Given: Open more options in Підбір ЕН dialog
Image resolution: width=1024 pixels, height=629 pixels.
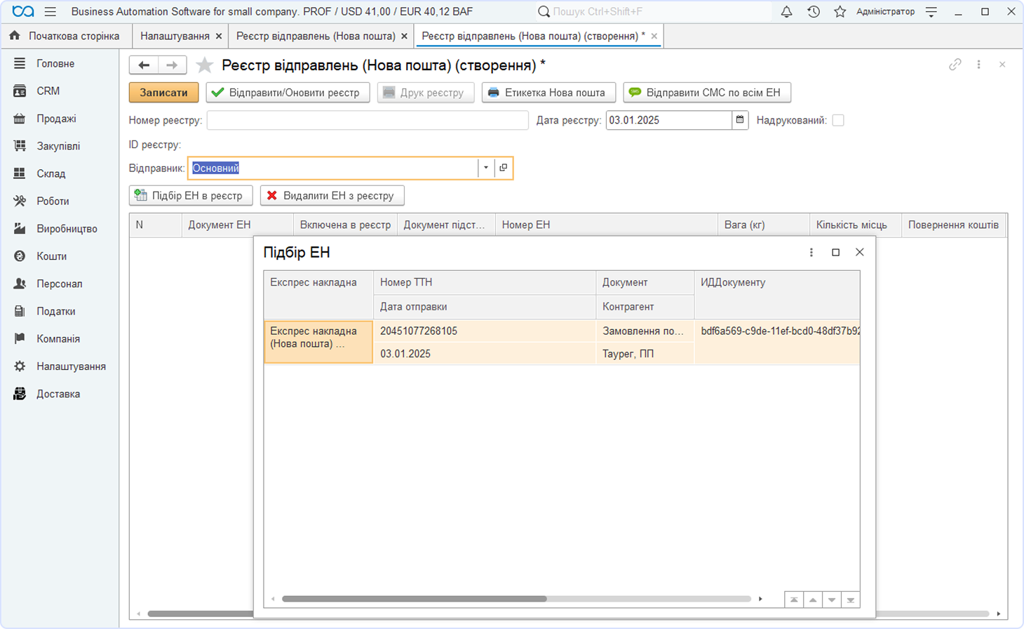Looking at the screenshot, I should [811, 253].
